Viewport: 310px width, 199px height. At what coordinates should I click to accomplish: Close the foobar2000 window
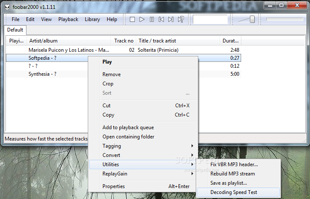(297, 5)
